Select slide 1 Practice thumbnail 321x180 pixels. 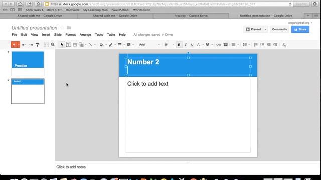pos(28,63)
